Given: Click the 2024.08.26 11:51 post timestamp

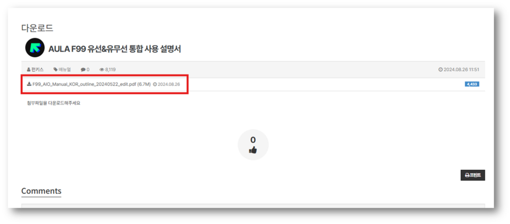Looking at the screenshot, I should [x=461, y=70].
